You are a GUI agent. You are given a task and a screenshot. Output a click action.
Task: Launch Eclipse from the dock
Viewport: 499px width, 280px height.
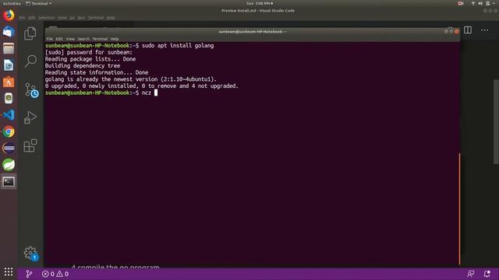point(9,148)
